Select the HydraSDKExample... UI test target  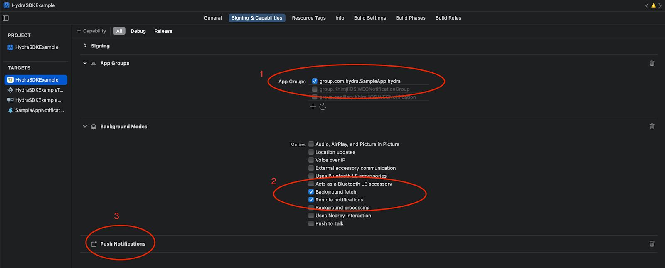click(x=36, y=100)
